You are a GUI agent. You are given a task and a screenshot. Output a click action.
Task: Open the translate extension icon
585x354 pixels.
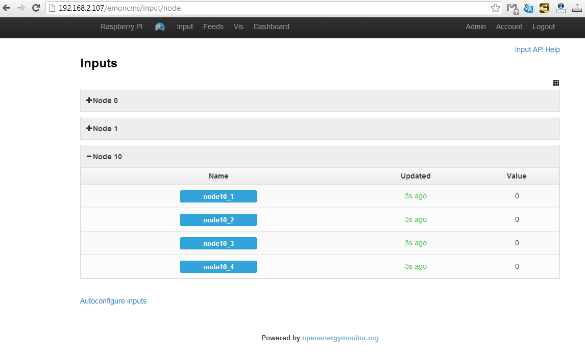pyautogui.click(x=528, y=8)
